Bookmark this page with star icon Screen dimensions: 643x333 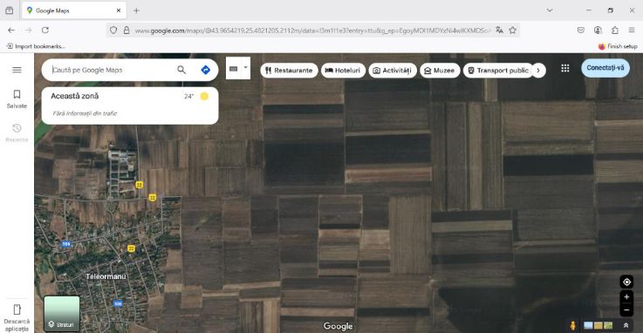[x=513, y=31]
